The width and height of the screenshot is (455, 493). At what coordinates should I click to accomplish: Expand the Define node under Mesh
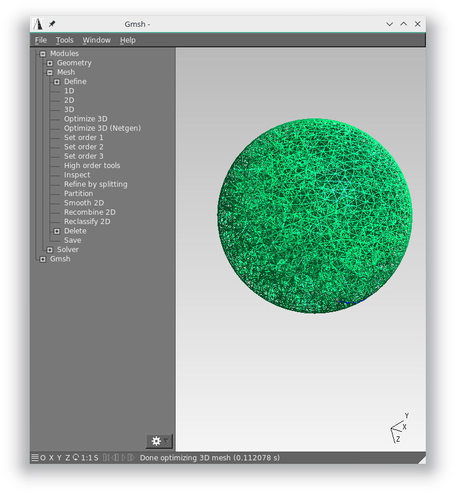point(57,82)
